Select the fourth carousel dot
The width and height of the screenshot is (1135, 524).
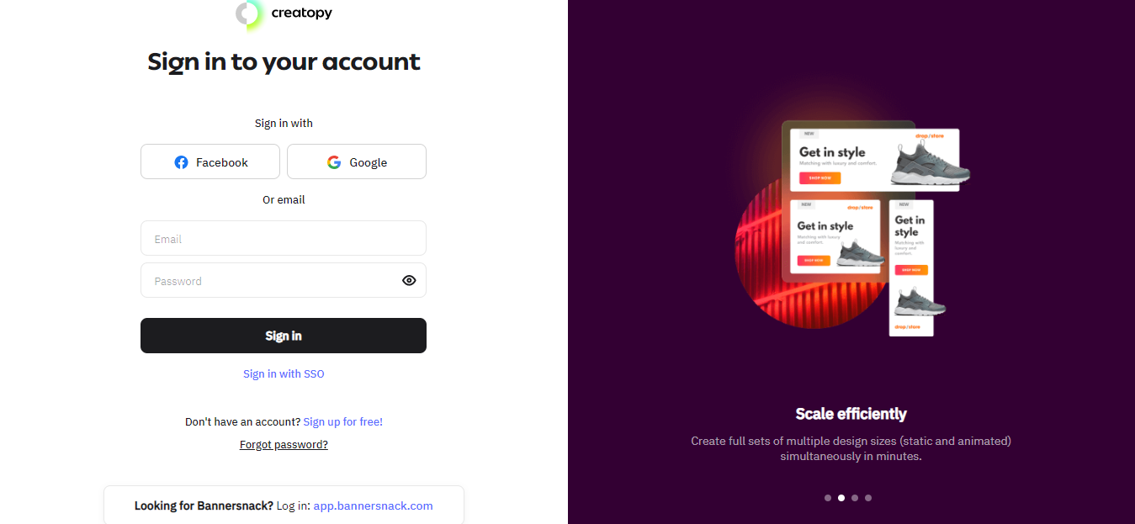tap(868, 498)
